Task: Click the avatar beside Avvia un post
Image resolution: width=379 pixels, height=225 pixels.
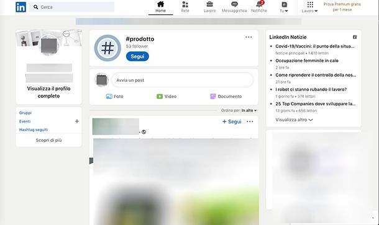Action: click(x=102, y=80)
